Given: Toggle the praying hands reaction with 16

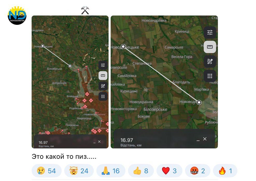Looking at the screenshot, I should 111,171.
